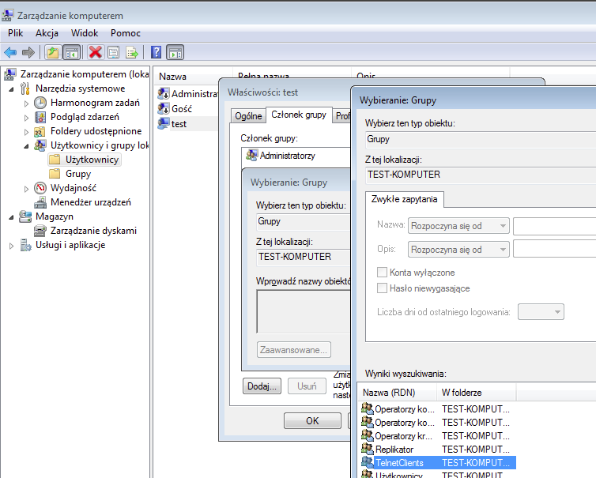Click the Dodaj... button

(262, 386)
